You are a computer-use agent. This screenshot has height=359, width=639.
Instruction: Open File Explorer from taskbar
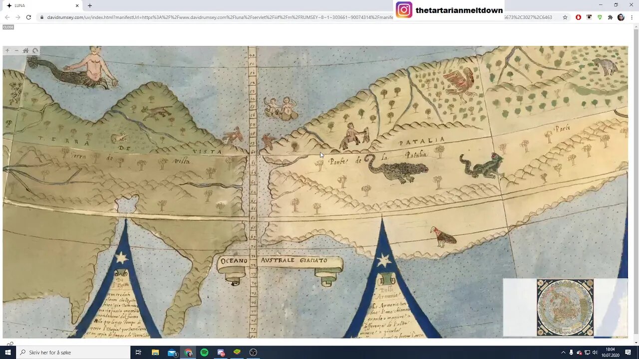pos(155,353)
